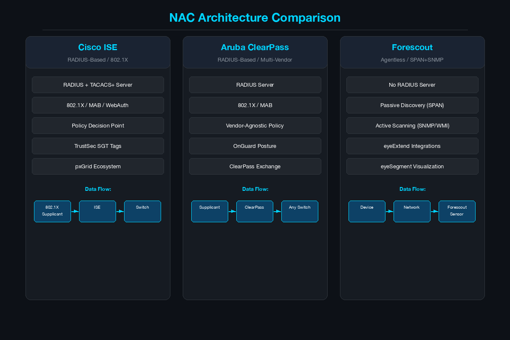Click the ISE flow node

pyautogui.click(x=97, y=211)
